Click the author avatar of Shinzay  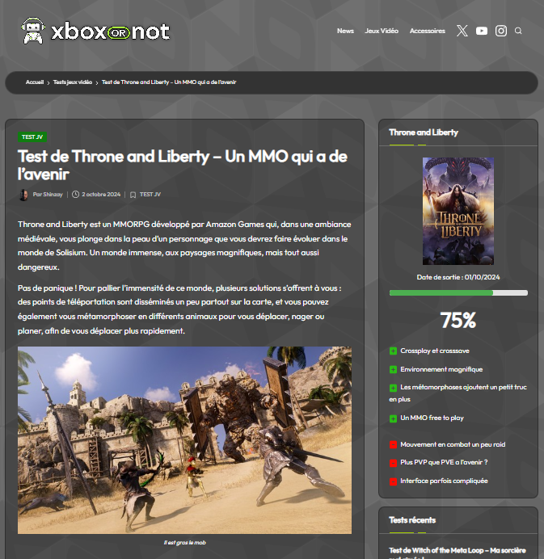(x=23, y=195)
